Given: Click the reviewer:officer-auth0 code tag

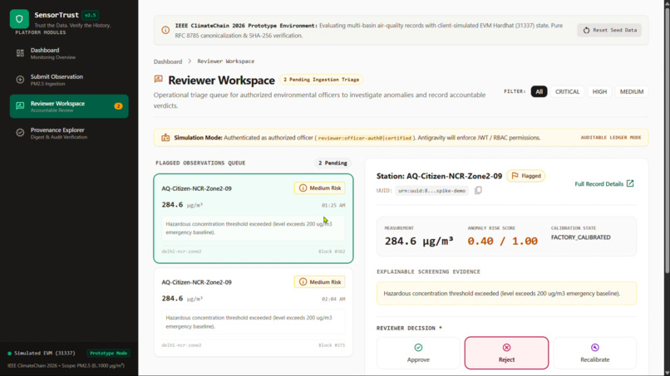Looking at the screenshot, I should [364, 139].
